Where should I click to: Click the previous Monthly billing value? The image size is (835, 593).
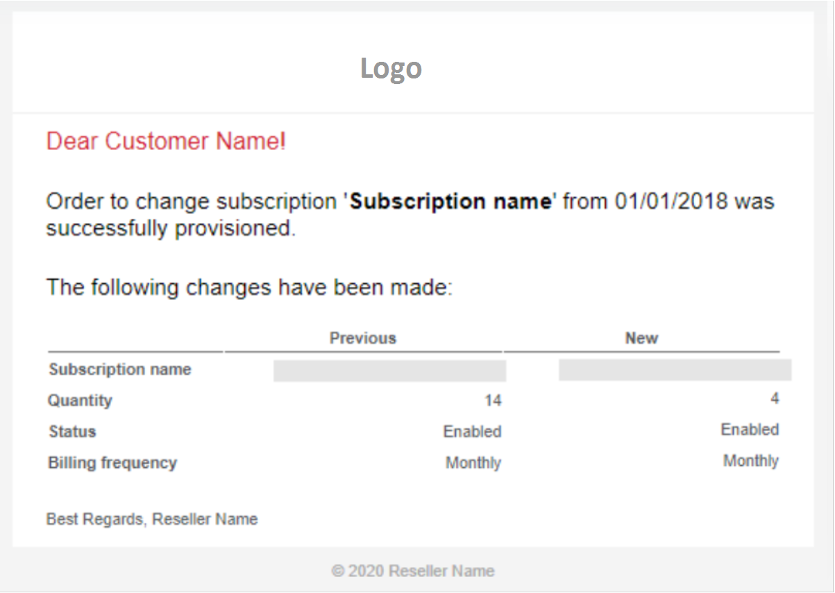(x=473, y=463)
